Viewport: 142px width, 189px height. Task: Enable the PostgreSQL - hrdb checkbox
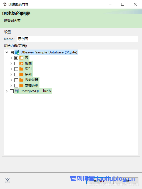point(12,91)
